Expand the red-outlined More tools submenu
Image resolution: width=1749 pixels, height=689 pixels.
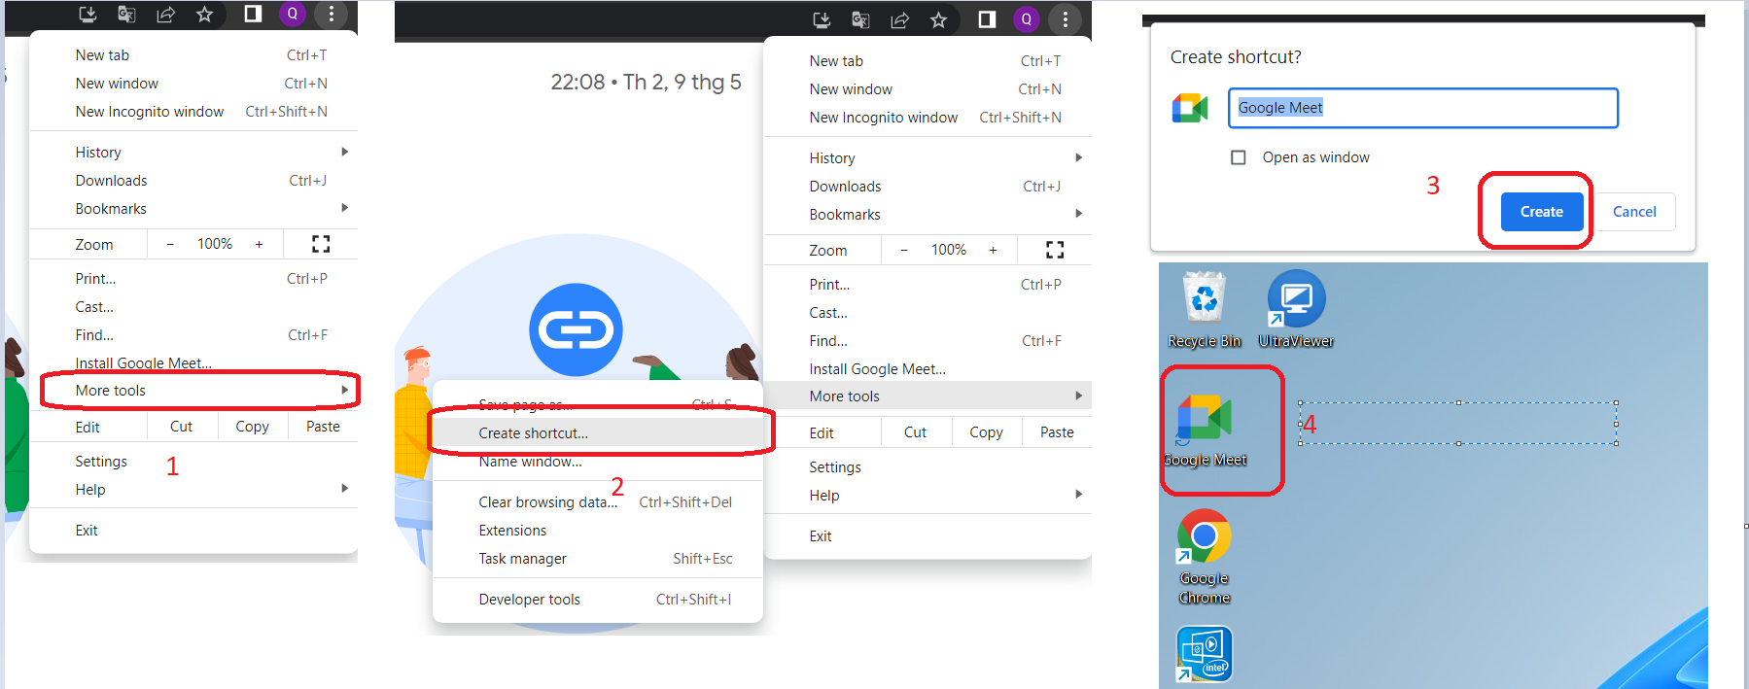tap(199, 391)
